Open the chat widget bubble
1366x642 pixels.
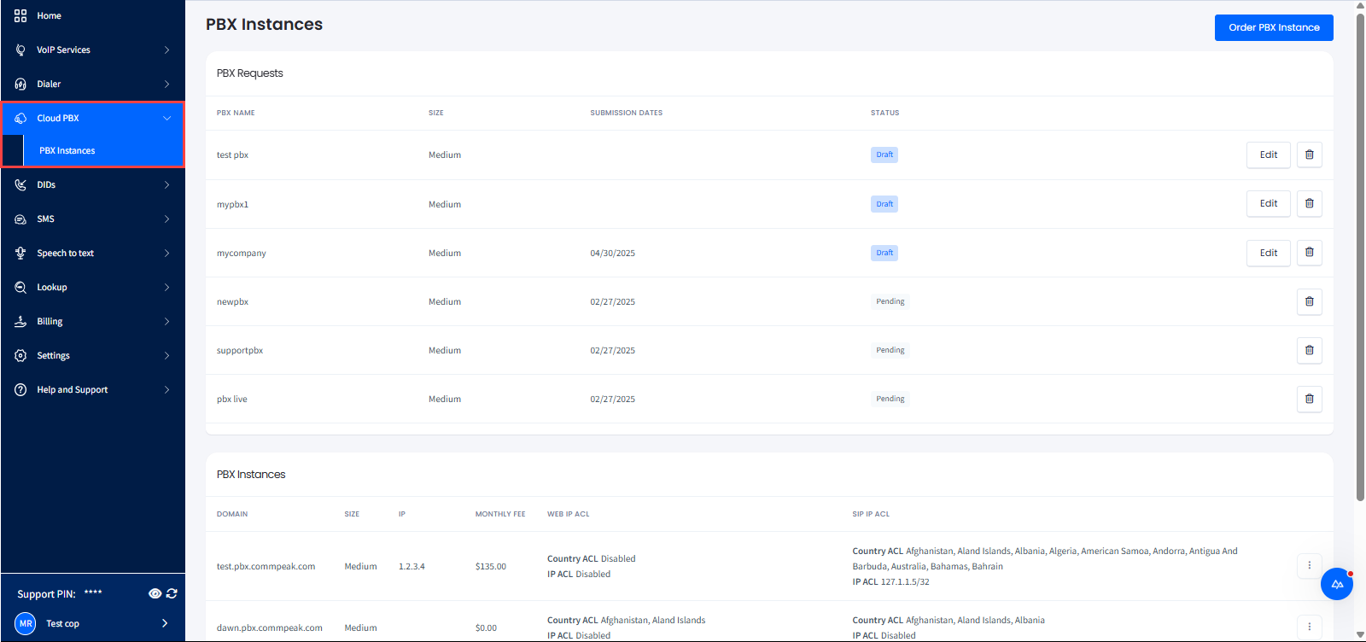[1337, 584]
